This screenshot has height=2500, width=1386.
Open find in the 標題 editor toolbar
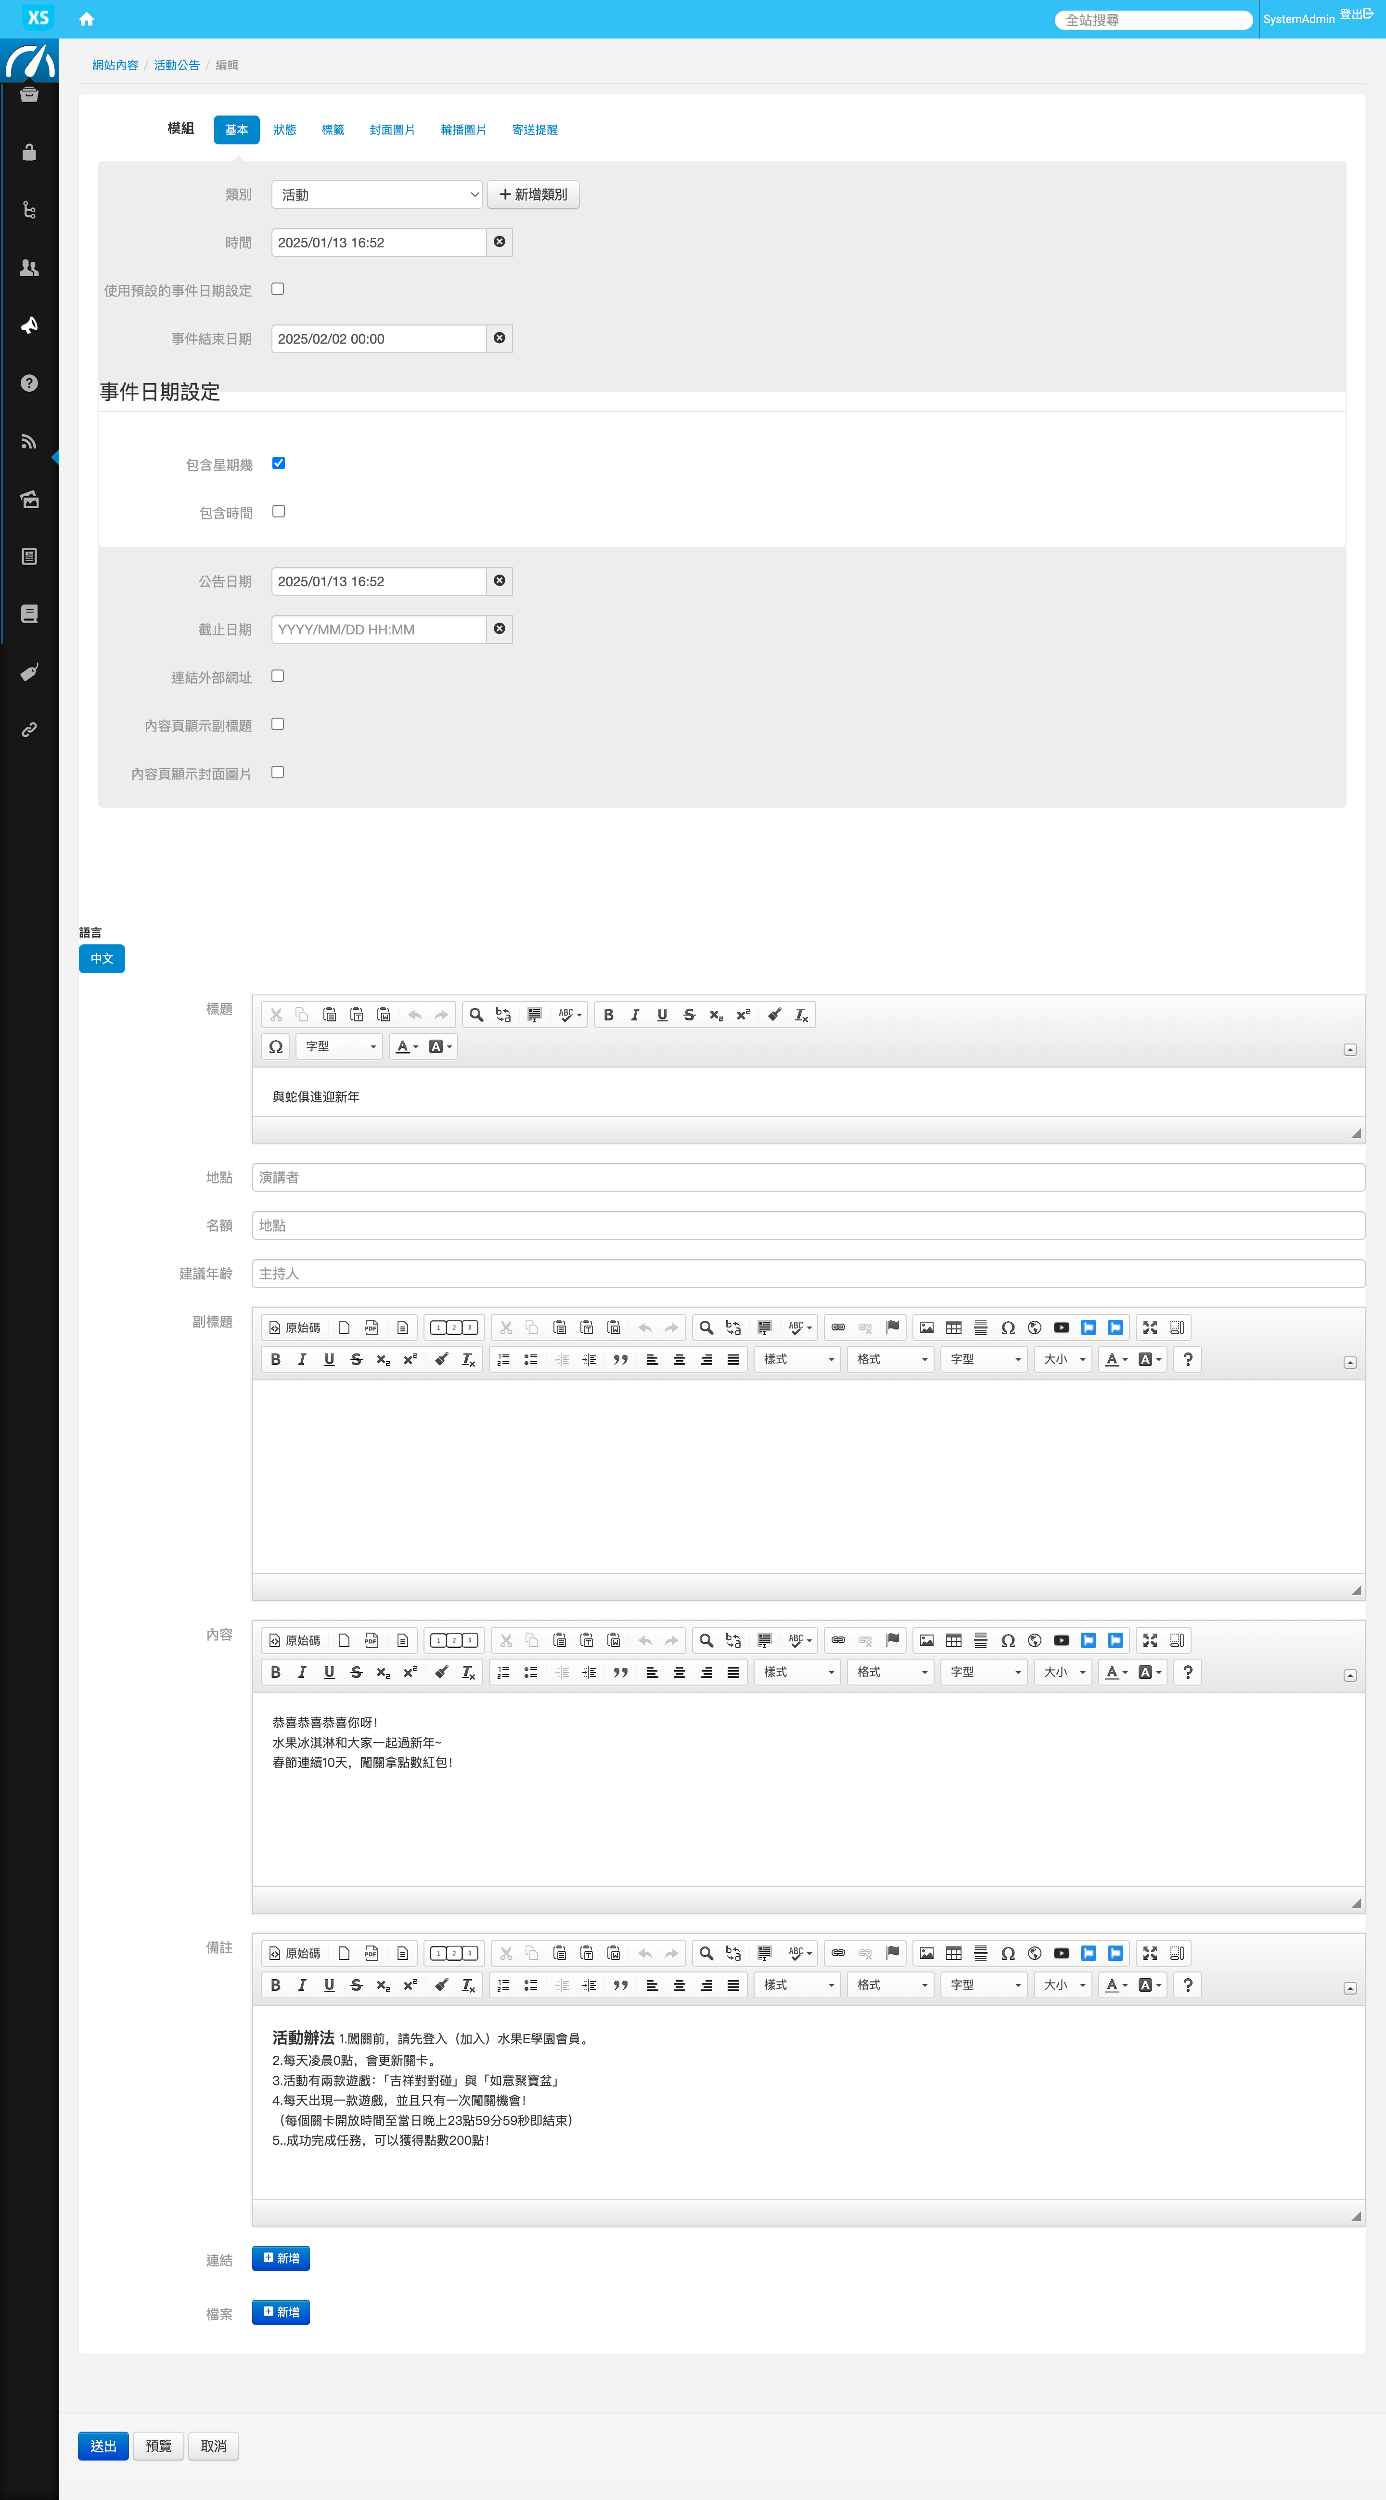475,1015
